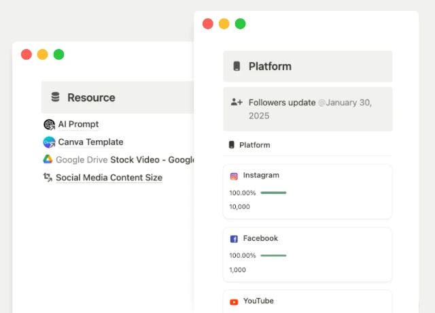Open the Stock Video Google Drive link

152,160
